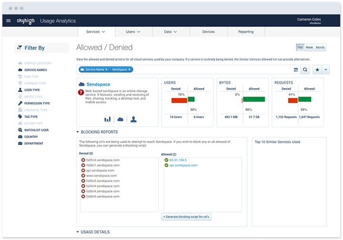Click the skyhigh logo
343x240 pixels.
point(26,21)
